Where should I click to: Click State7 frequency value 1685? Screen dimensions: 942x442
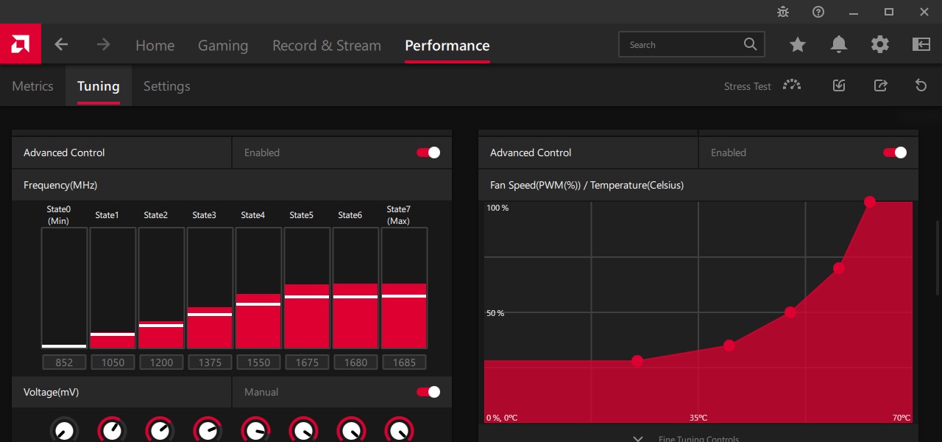[404, 362]
